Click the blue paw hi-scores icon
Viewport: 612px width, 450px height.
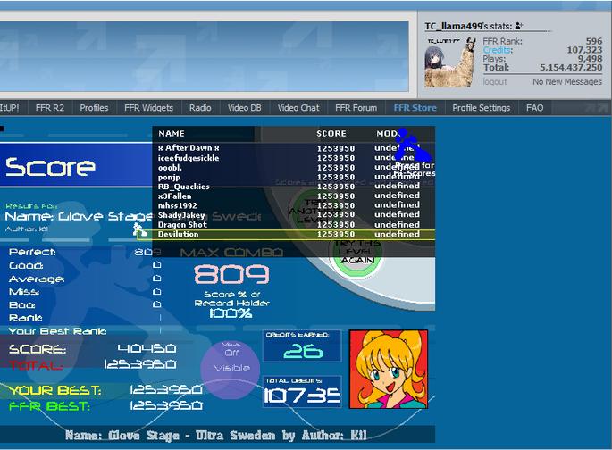pos(411,145)
